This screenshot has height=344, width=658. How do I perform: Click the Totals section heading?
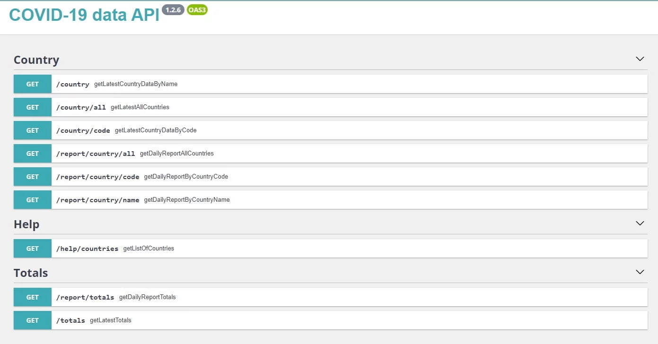pos(31,273)
